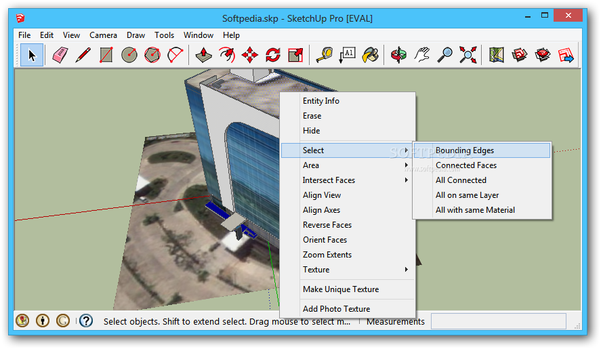Click the Send to LayOut icon
601x349 pixels.
[566, 55]
